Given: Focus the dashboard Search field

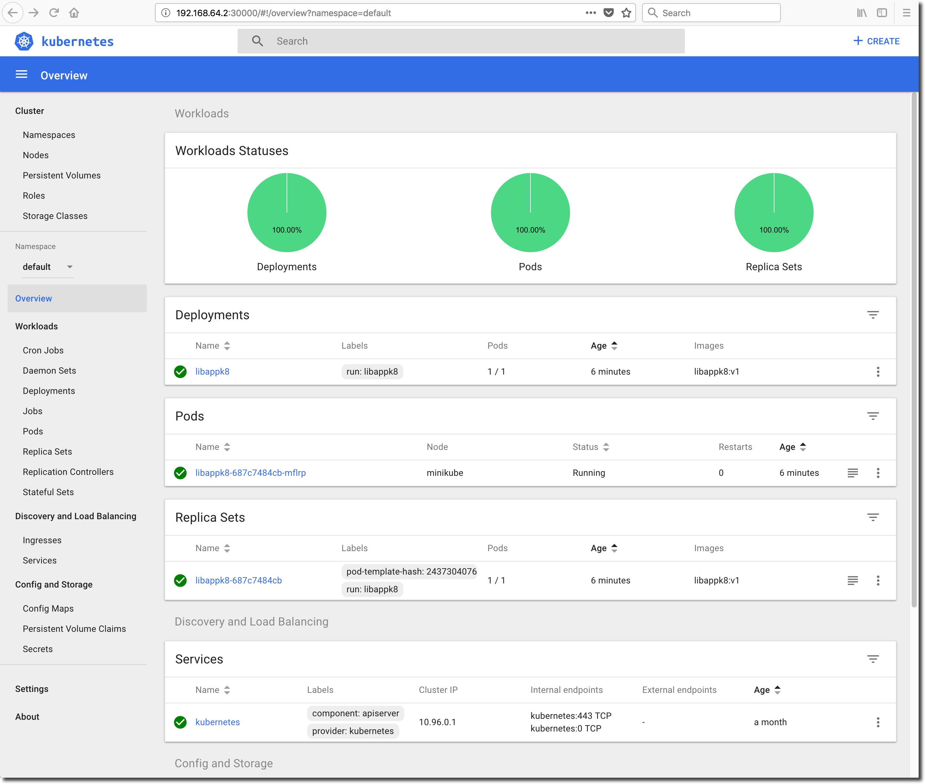Looking at the screenshot, I should (x=461, y=41).
